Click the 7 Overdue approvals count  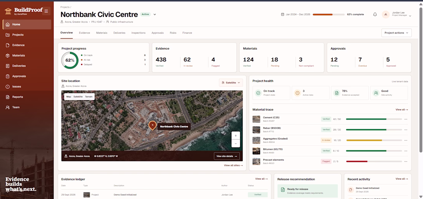click(363, 62)
